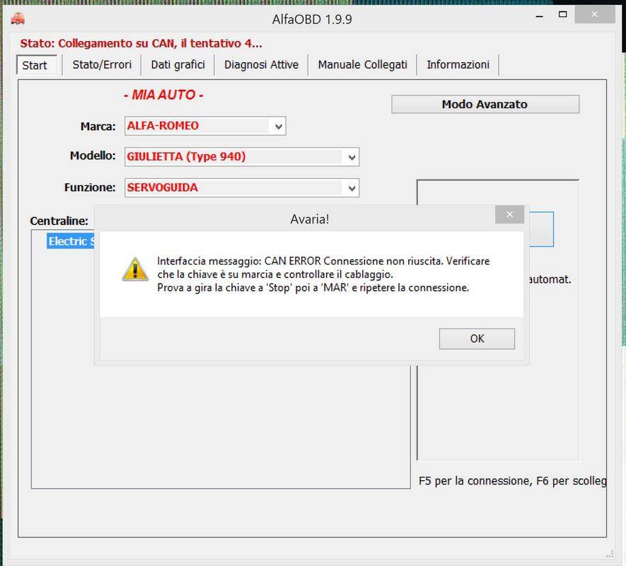626x566 pixels.
Task: Click the Modo Avanzato button
Action: click(x=485, y=104)
